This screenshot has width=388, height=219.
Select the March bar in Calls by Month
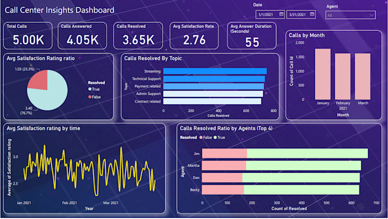coord(363,76)
